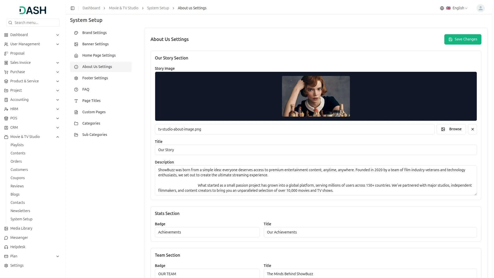This screenshot has height=278, width=494.
Task: Open the Dashboard breadcrumb link
Action: click(x=91, y=8)
